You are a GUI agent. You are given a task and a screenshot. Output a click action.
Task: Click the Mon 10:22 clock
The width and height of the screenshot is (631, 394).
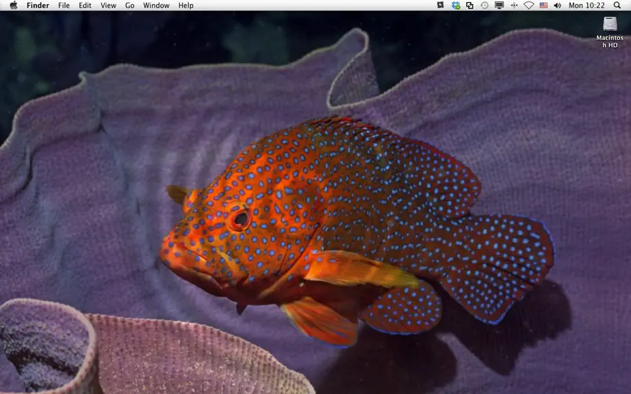pyautogui.click(x=587, y=5)
